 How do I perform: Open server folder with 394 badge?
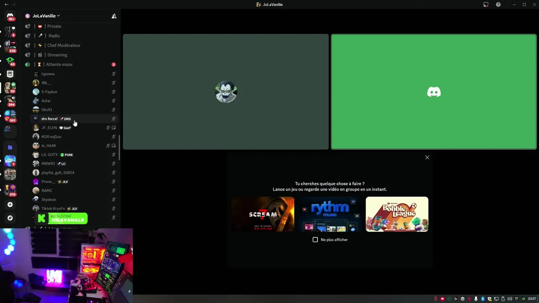(10, 101)
